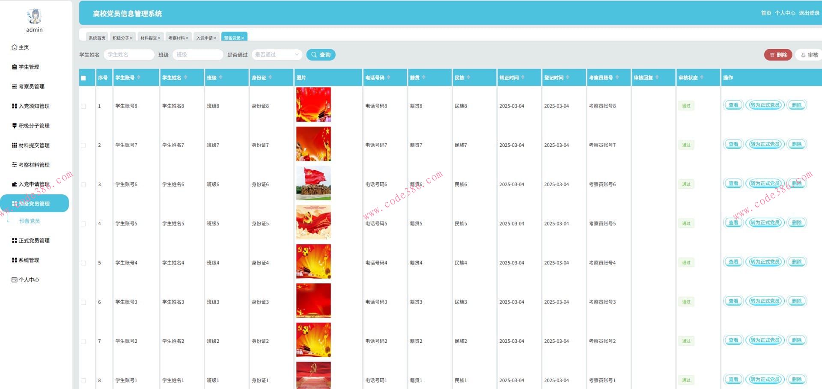Toggle the select-all checkbox in table header

tap(83, 78)
